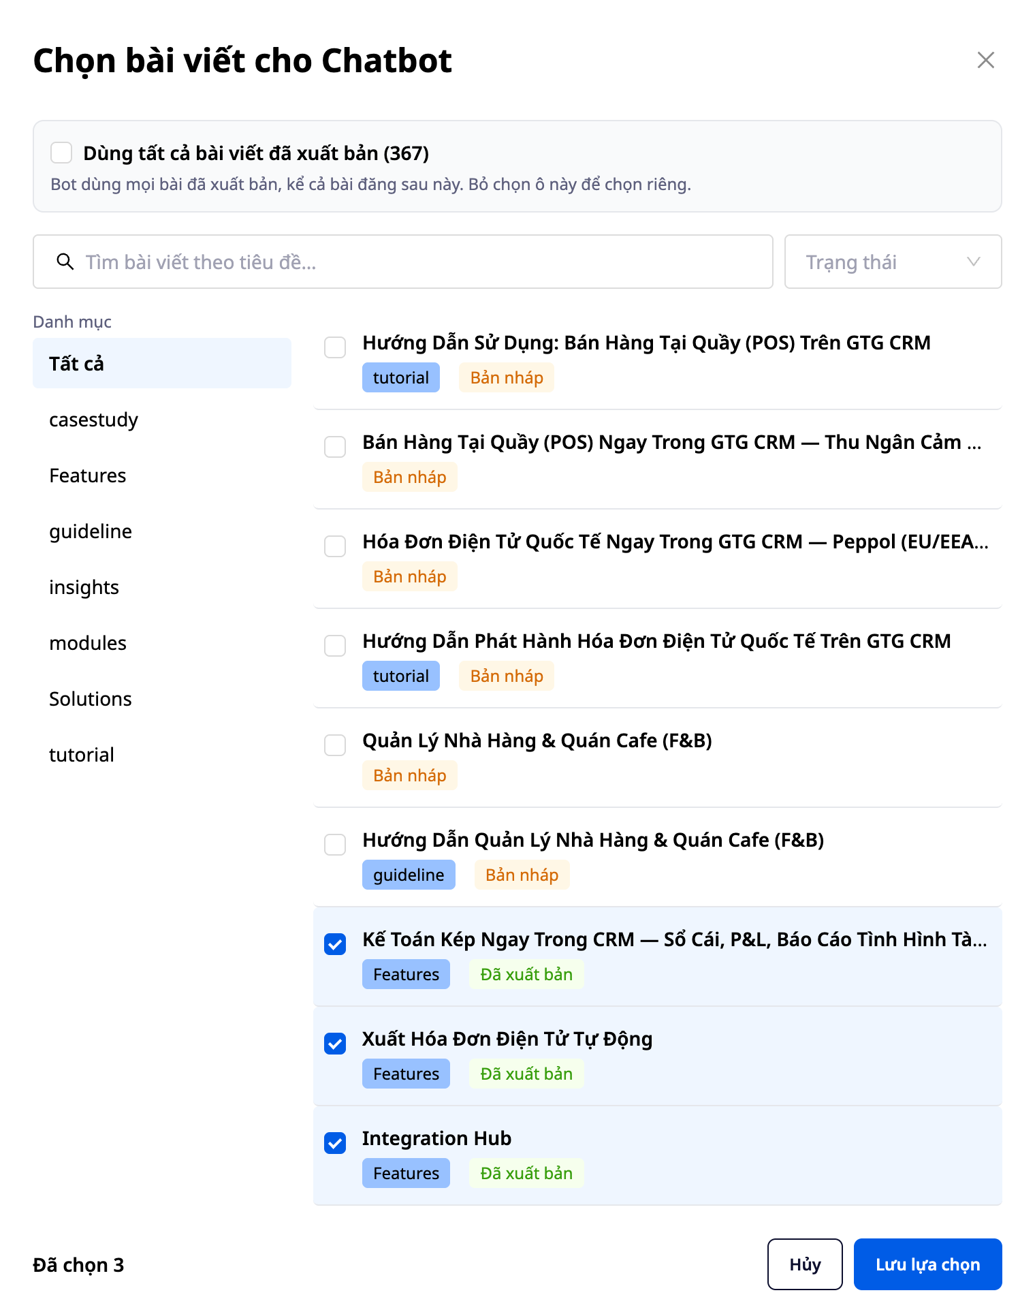Uncheck Kế Toán Kép Ngay Trong CRM article
Image resolution: width=1035 pixels, height=1312 pixels.
[x=335, y=943]
